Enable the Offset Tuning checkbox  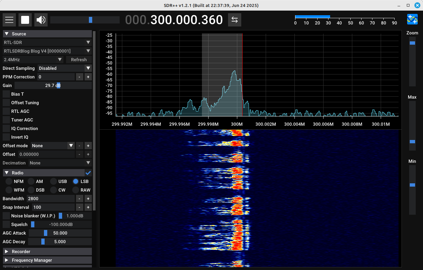pyautogui.click(x=6, y=103)
